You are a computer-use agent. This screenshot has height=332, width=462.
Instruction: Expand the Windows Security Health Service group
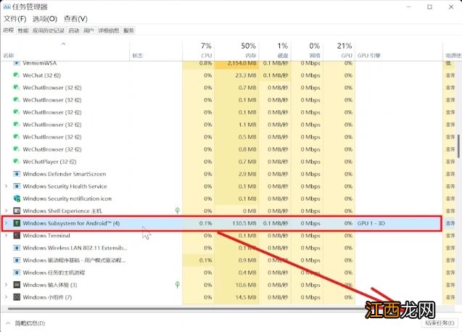tap(6, 186)
